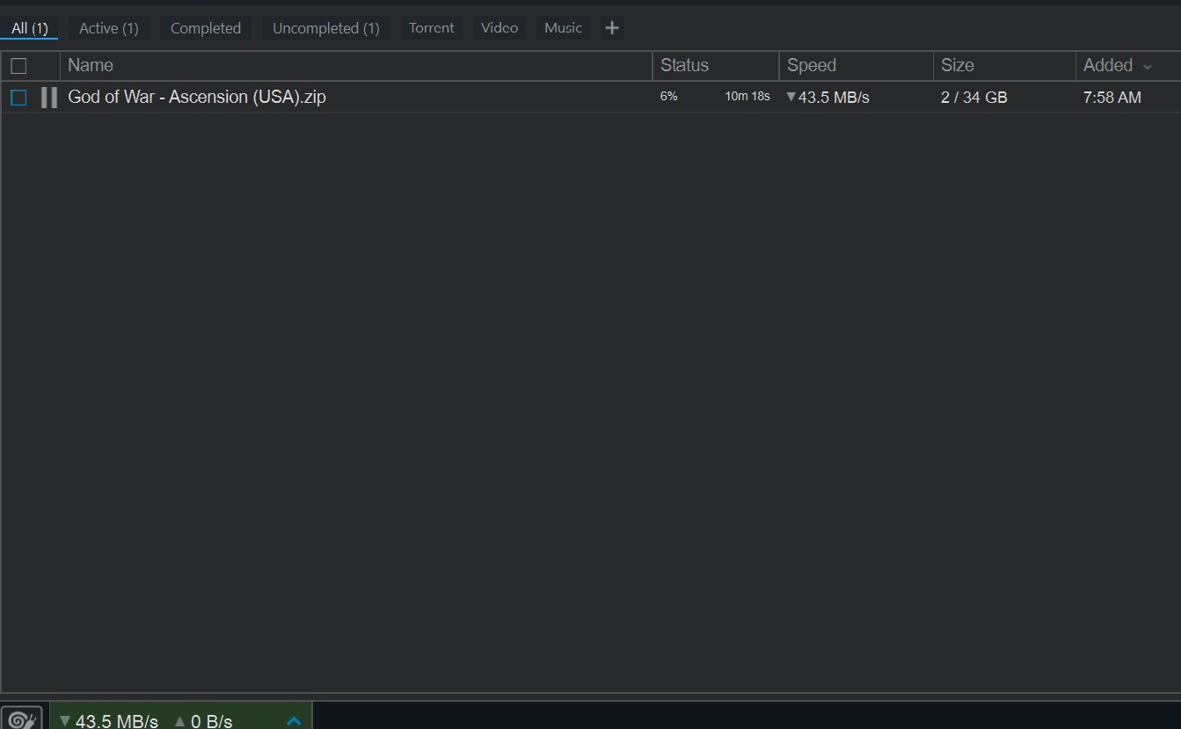Click the 2 / 34 GB size cell

tap(974, 98)
